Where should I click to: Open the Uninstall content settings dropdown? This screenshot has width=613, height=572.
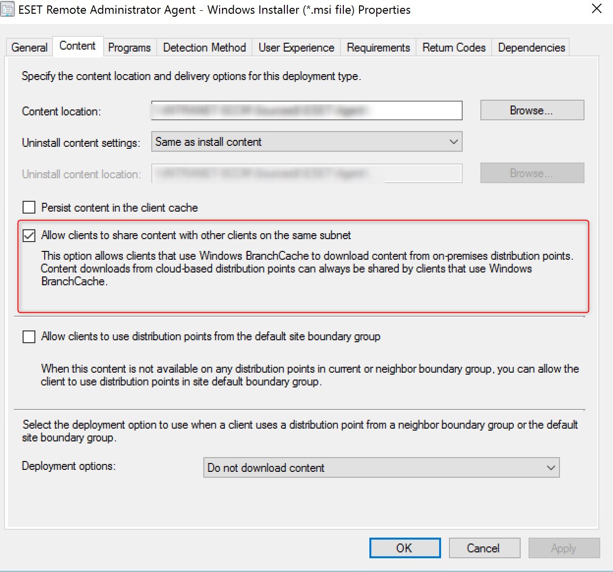click(x=307, y=142)
